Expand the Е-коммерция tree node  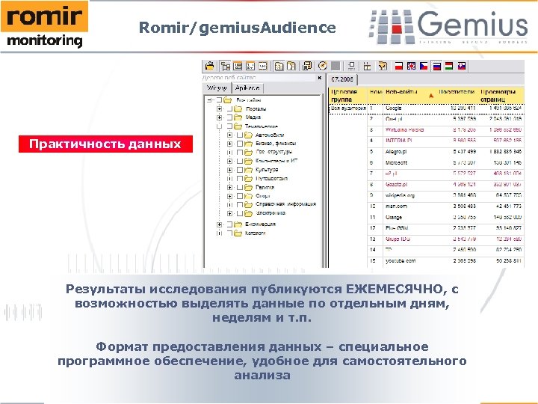click(x=220, y=224)
